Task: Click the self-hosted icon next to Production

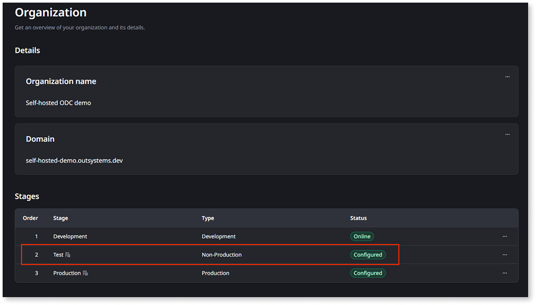Action: (x=86, y=273)
